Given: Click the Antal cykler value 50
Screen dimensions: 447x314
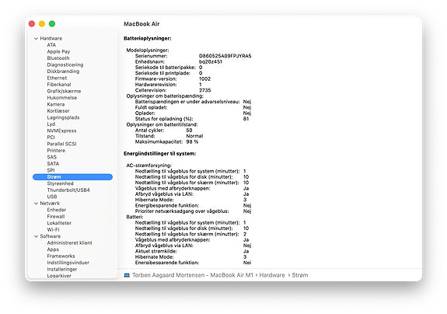Looking at the screenshot, I should (189, 131).
